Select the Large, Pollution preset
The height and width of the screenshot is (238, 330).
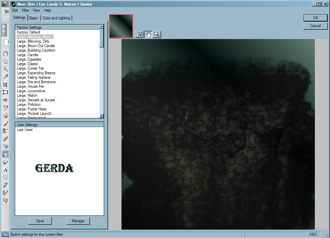click(x=29, y=104)
